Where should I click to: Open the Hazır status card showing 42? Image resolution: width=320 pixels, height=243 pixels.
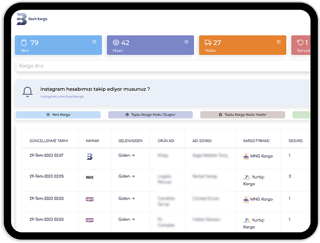[x=150, y=45]
